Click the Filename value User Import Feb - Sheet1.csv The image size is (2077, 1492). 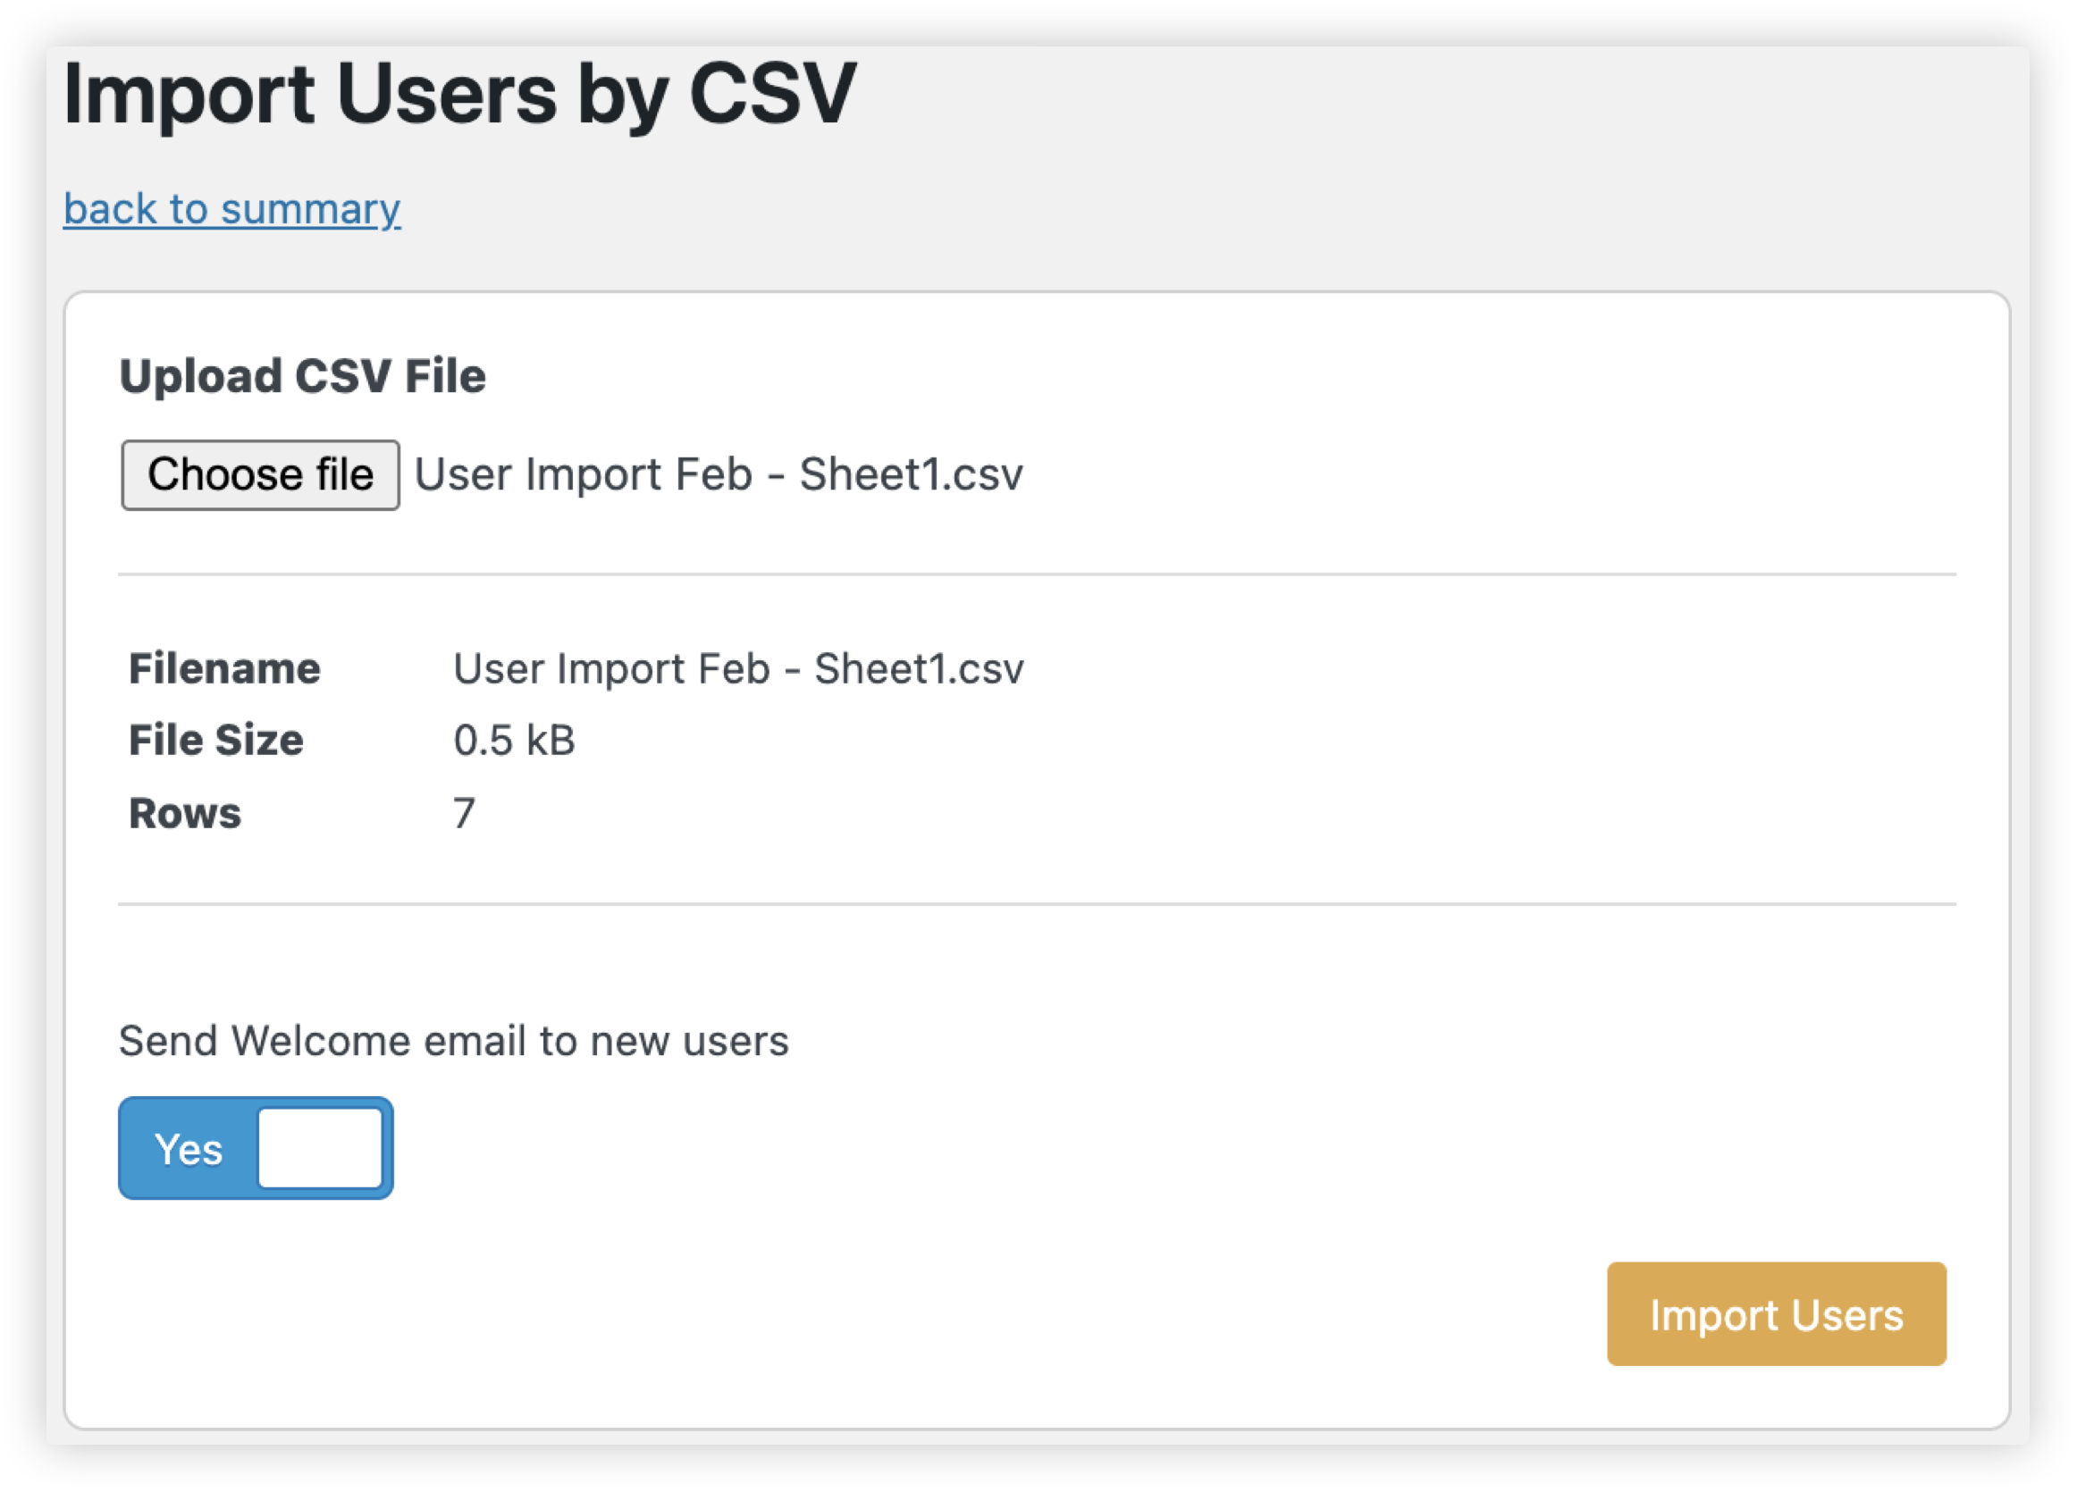(x=738, y=668)
